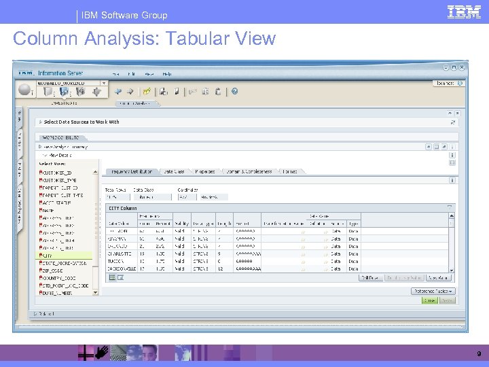489x367 pixels.
Task: Open the Home workspace navigator icon
Action: (x=48, y=92)
